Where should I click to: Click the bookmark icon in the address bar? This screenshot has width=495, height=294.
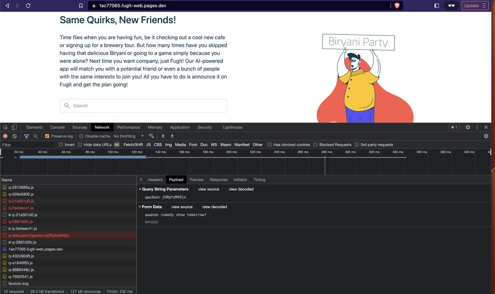(81, 6)
